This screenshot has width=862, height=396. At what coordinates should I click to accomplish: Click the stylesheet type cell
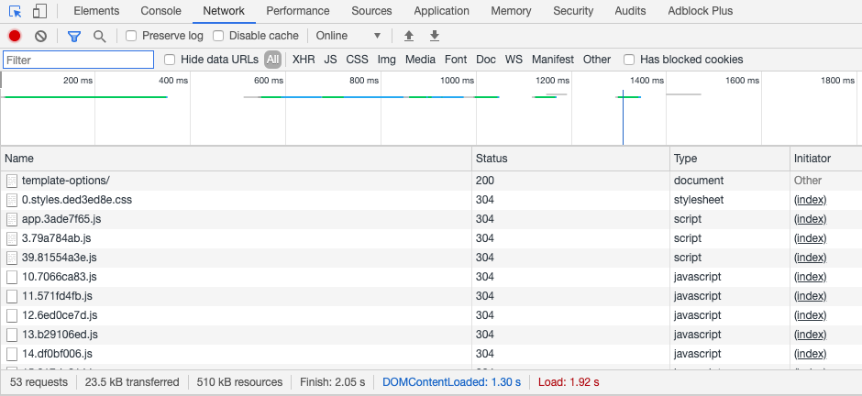coord(699,200)
